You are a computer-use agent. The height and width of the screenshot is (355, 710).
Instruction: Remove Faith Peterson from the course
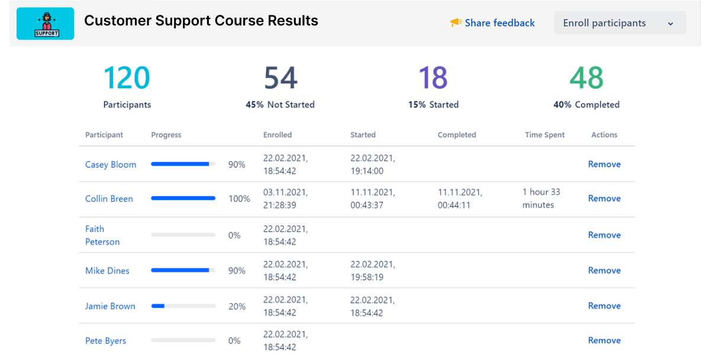pos(604,235)
